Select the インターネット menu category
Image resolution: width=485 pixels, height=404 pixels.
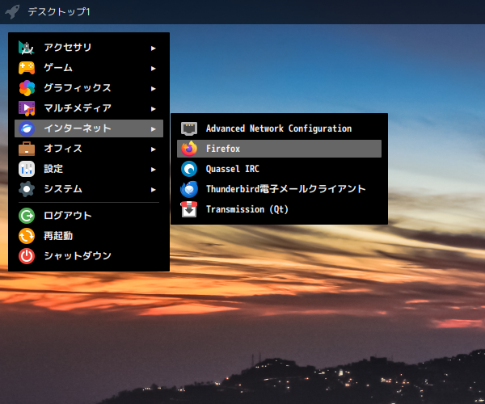89,128
